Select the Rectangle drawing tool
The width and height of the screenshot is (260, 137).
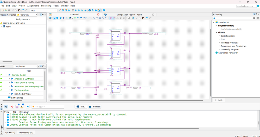(x=97, y=18)
